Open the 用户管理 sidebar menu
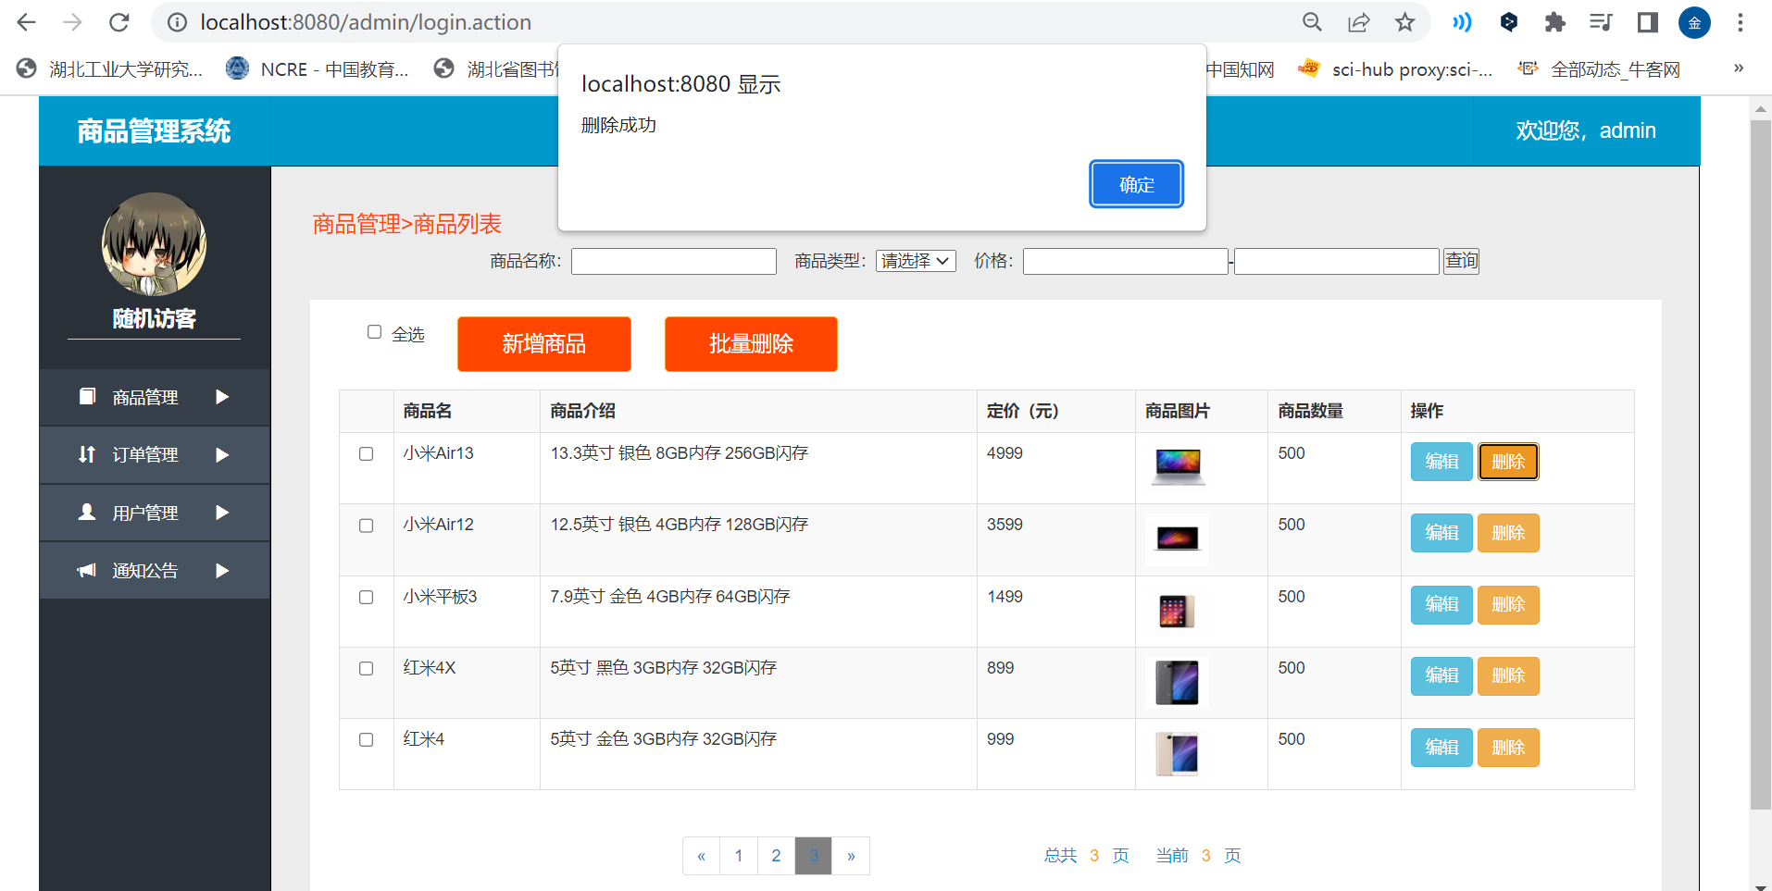This screenshot has width=1772, height=891. [x=155, y=512]
